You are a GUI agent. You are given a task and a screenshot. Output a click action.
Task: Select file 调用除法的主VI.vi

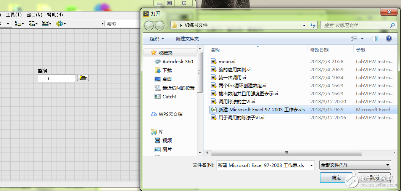click(x=237, y=101)
